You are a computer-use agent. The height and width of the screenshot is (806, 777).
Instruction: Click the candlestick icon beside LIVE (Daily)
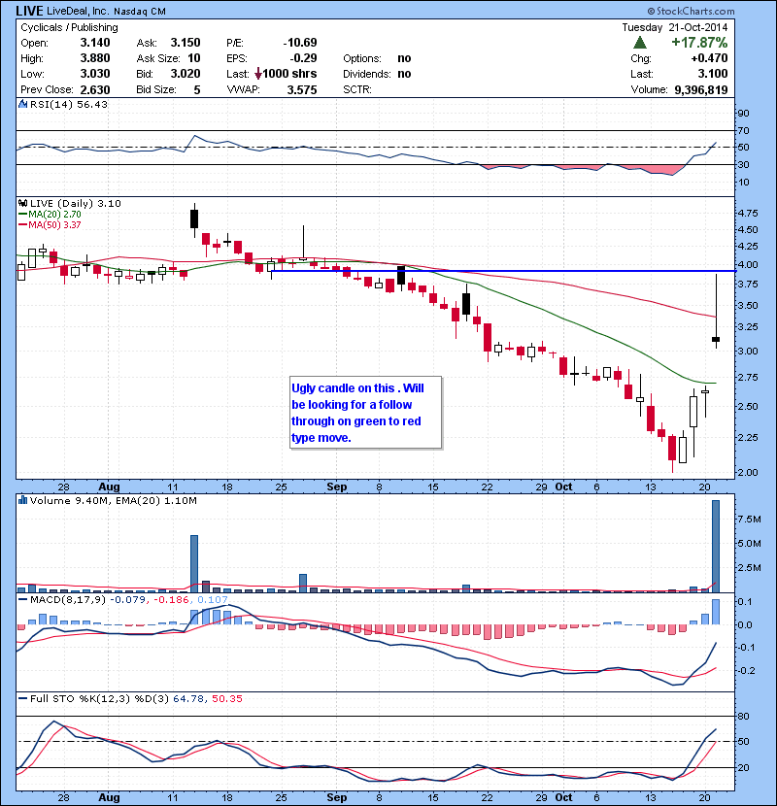tap(22, 203)
